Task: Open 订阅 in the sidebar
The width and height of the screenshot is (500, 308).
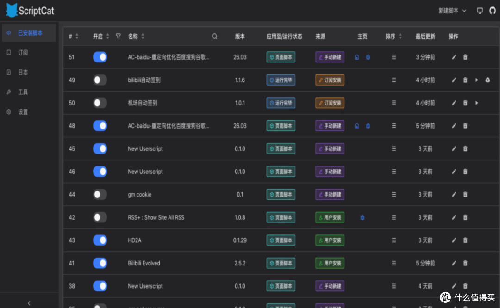Action: (x=29, y=53)
